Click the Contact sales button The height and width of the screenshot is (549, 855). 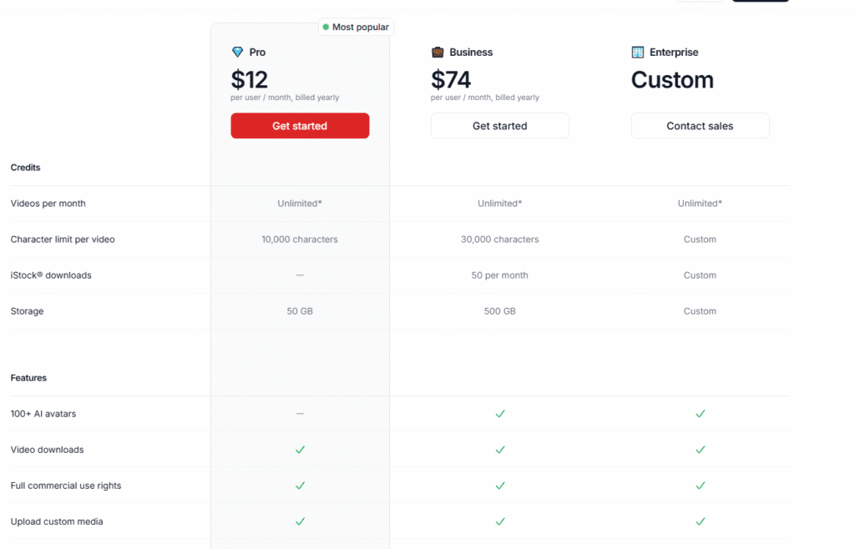click(x=701, y=126)
